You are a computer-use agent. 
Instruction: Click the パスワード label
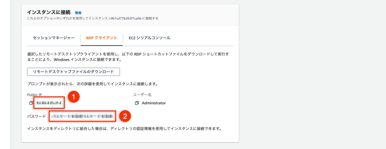(x=37, y=116)
